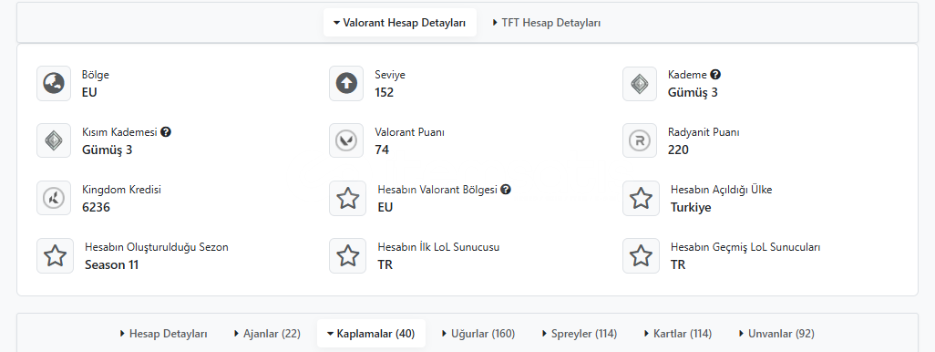Select the Kaplamalar (40) tab
Viewport: 935px width, 352px height.
tap(371, 334)
